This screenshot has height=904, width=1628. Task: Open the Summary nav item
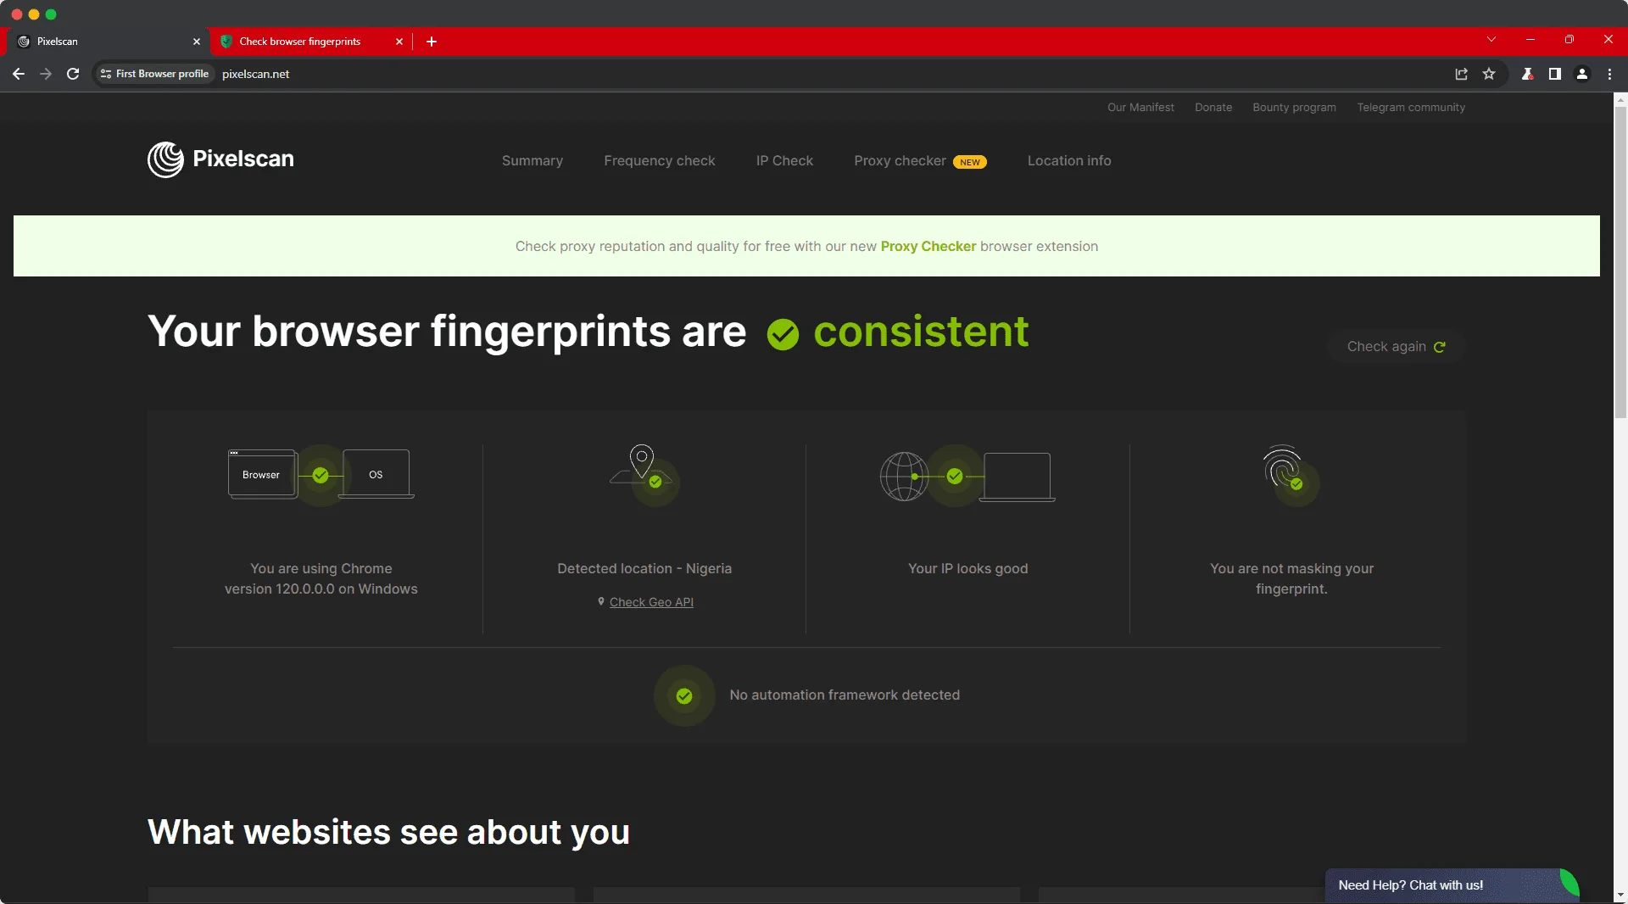pos(532,161)
